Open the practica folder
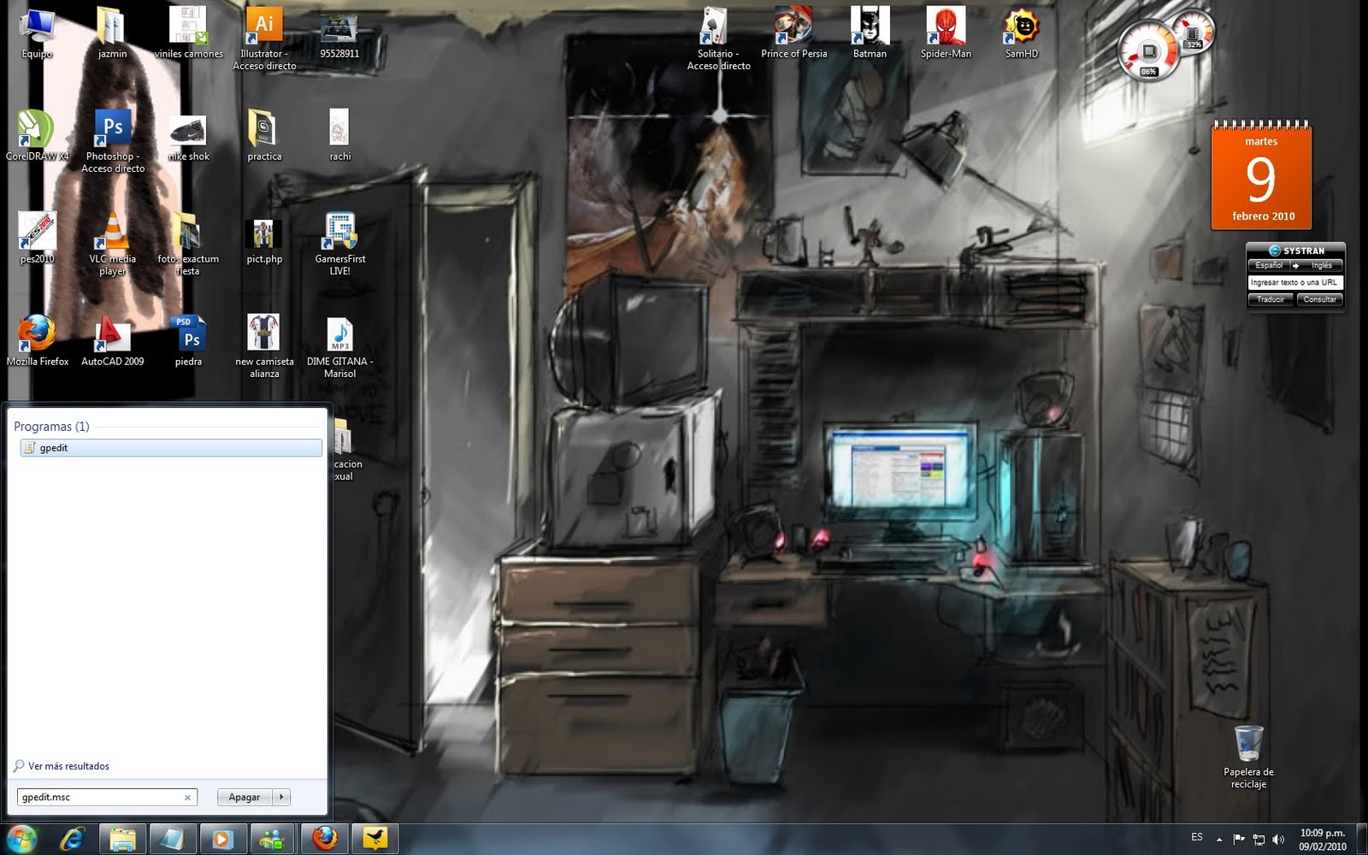1368x855 pixels. tap(264, 137)
